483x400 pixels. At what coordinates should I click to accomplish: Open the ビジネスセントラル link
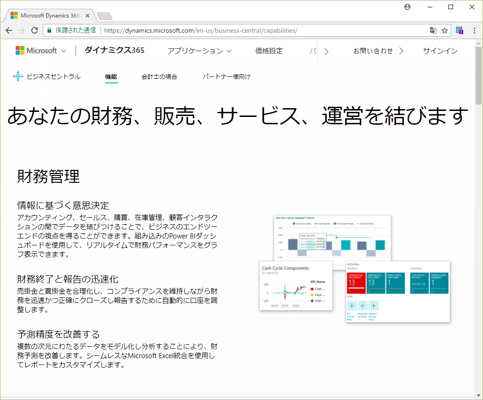pos(53,76)
